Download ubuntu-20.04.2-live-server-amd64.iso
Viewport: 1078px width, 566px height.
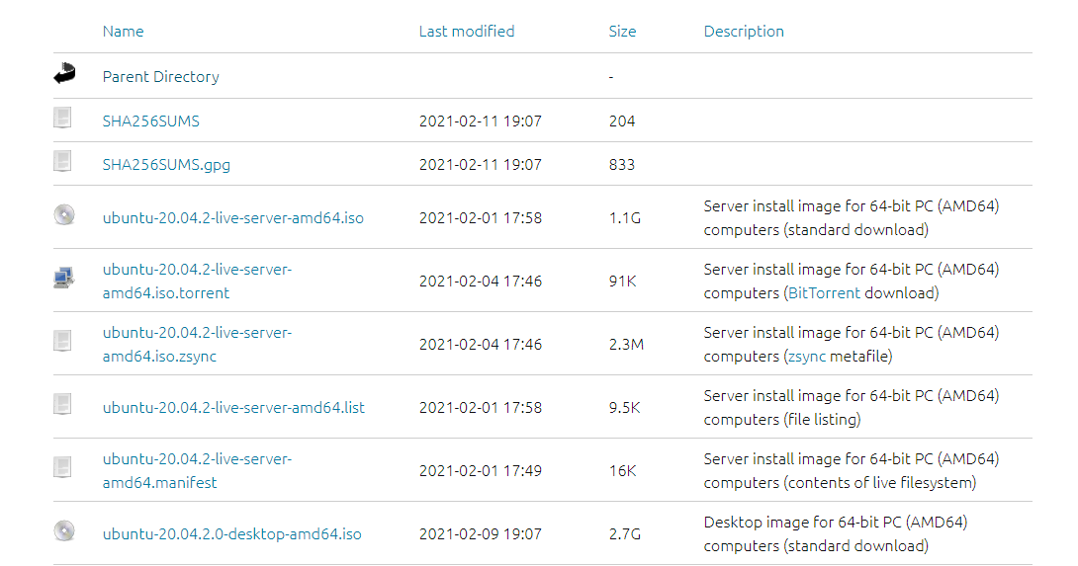[x=233, y=217]
